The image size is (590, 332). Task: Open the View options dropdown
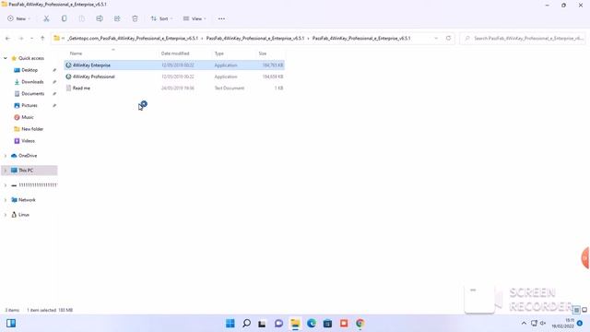195,18
